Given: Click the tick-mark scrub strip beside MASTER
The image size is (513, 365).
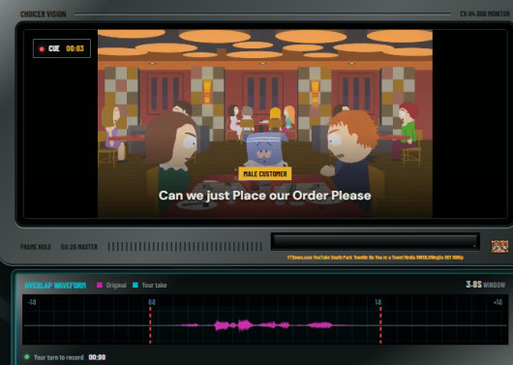Looking at the screenshot, I should (x=185, y=247).
